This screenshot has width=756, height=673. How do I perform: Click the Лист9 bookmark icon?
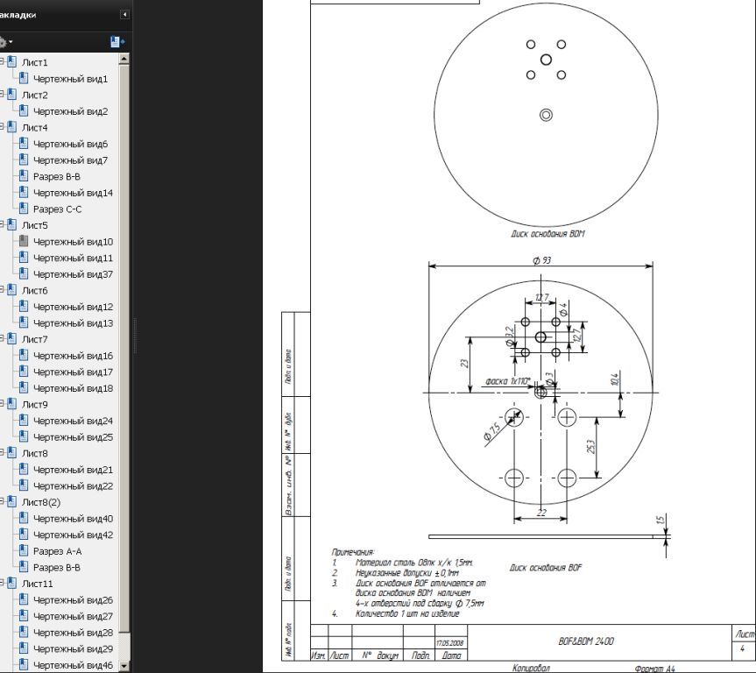[x=12, y=404]
